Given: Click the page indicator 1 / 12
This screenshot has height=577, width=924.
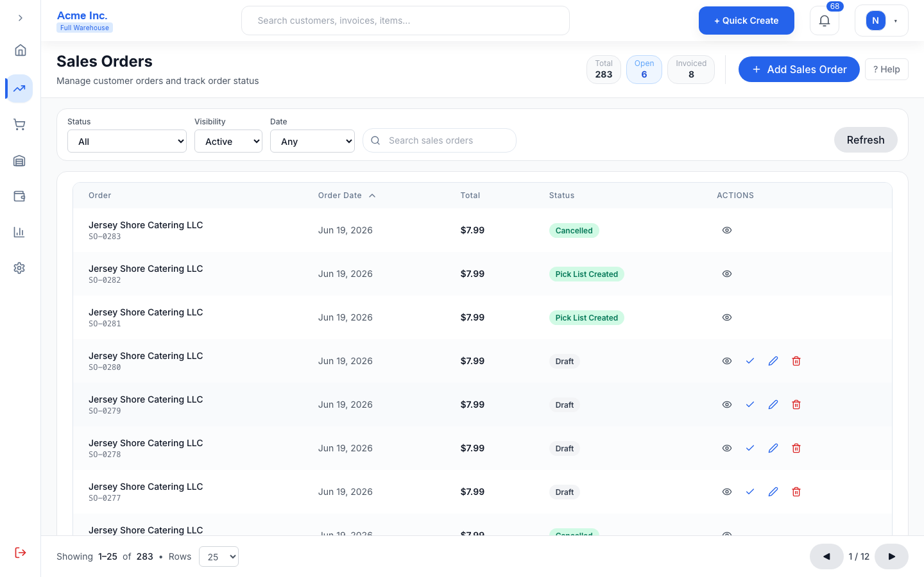Looking at the screenshot, I should [x=859, y=556].
